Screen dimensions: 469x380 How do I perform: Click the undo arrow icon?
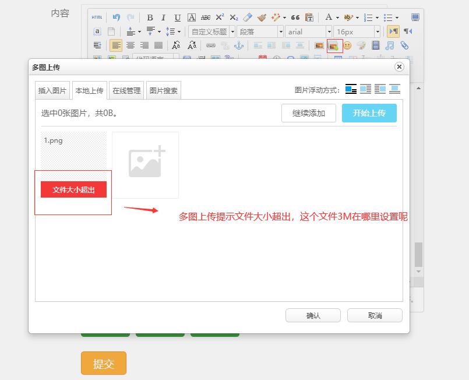coord(117,17)
